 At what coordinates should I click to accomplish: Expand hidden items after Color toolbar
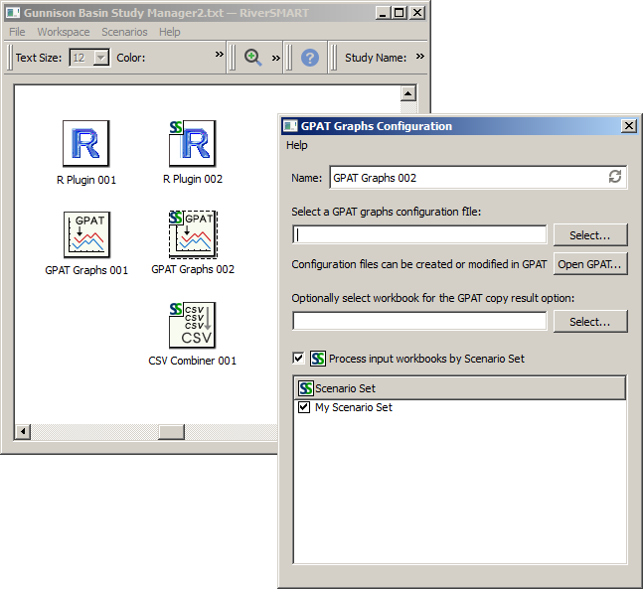220,54
